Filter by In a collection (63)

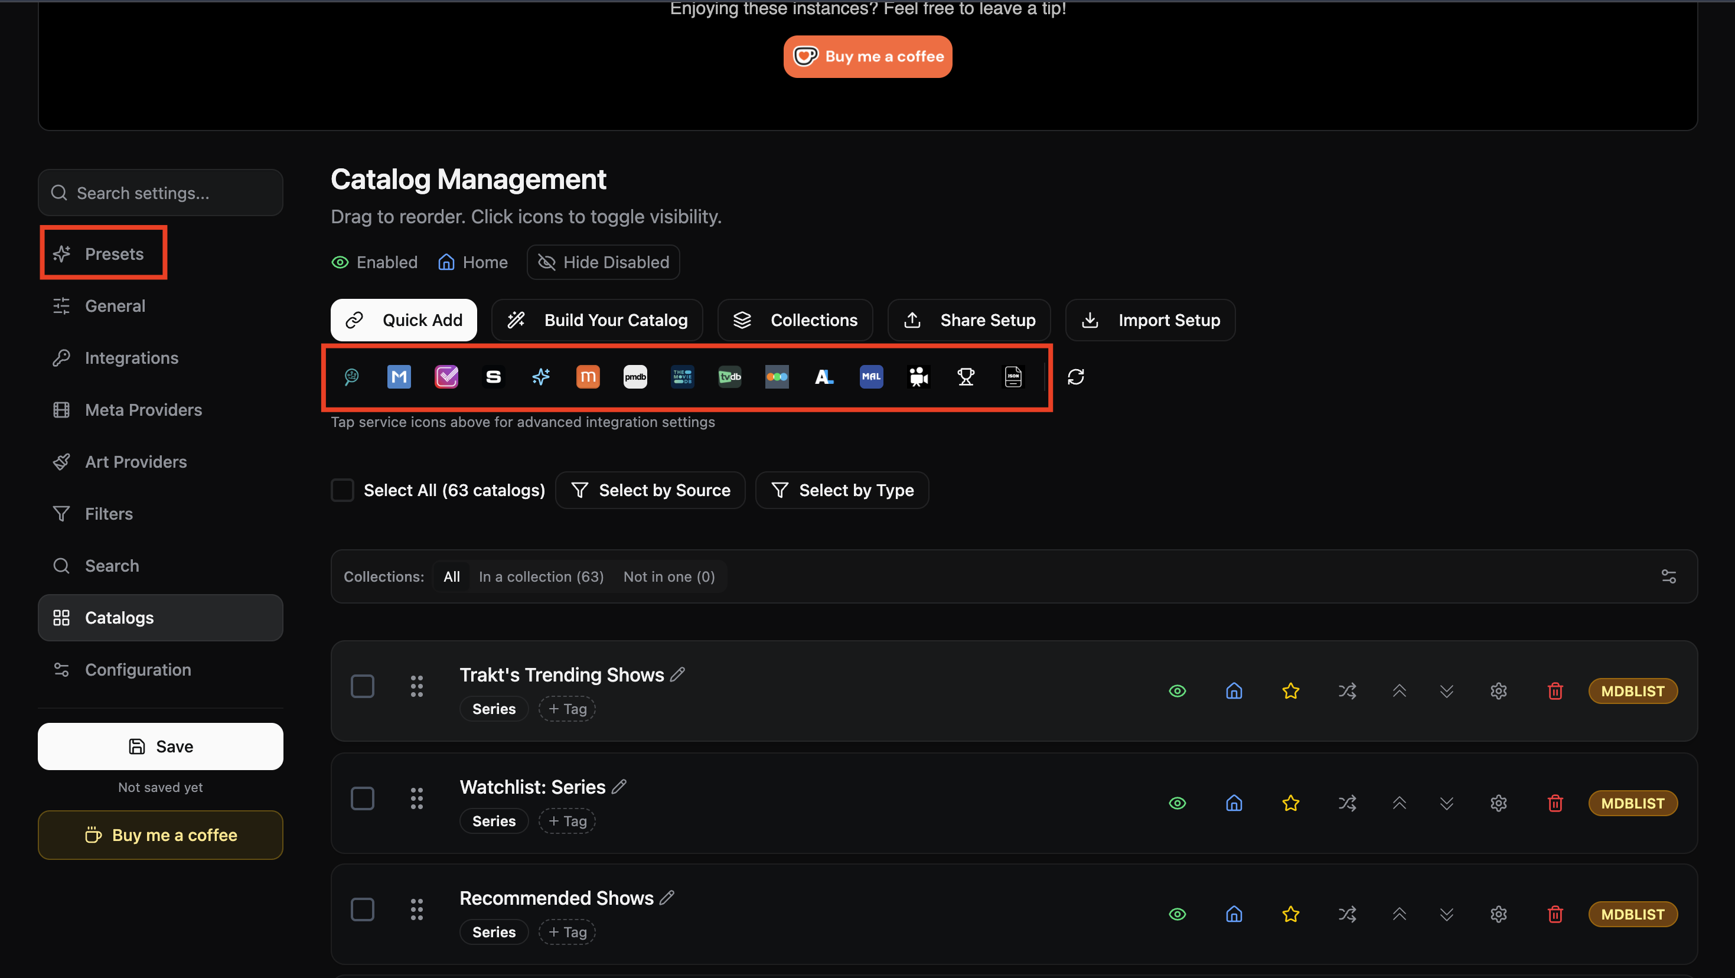coord(541,576)
